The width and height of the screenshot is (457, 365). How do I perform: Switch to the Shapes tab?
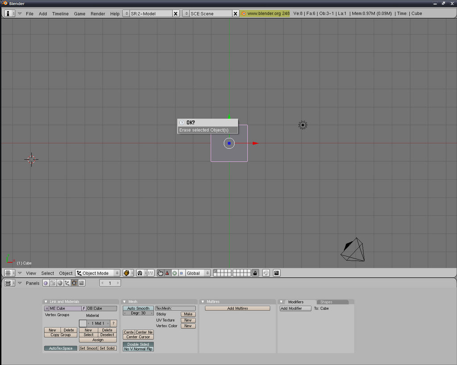[x=326, y=302]
